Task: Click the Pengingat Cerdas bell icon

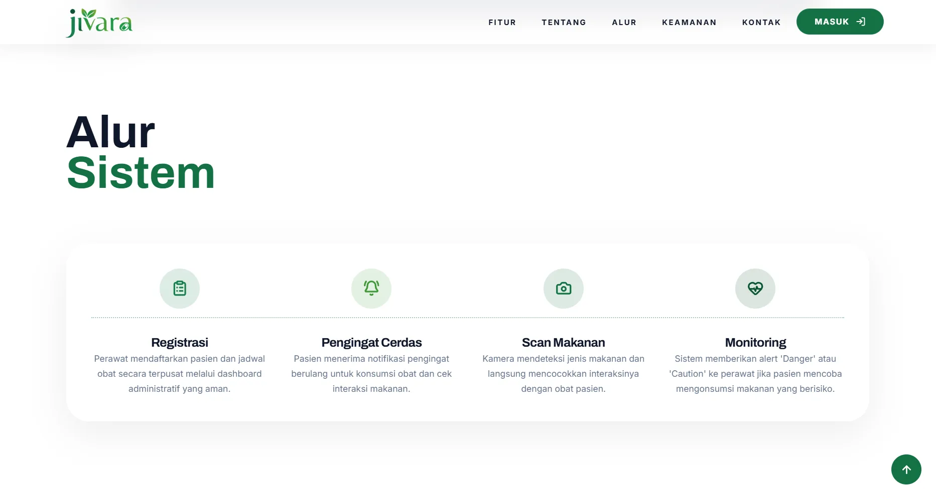Action: pos(371,289)
